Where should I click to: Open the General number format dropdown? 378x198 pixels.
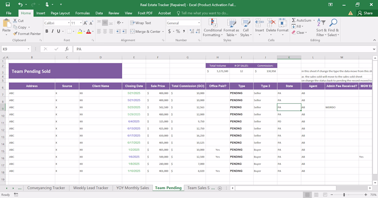point(199,23)
